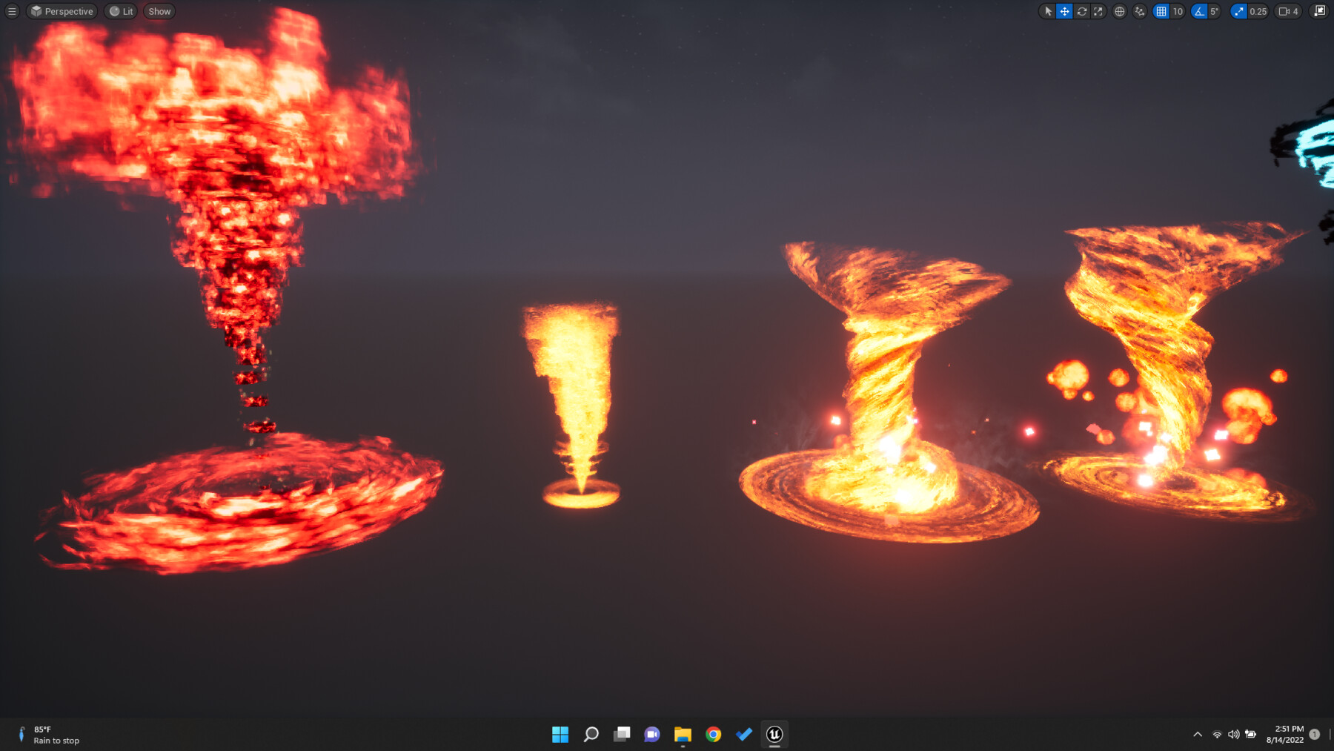
Task: Select the object selection arrow tool
Action: click(1048, 11)
